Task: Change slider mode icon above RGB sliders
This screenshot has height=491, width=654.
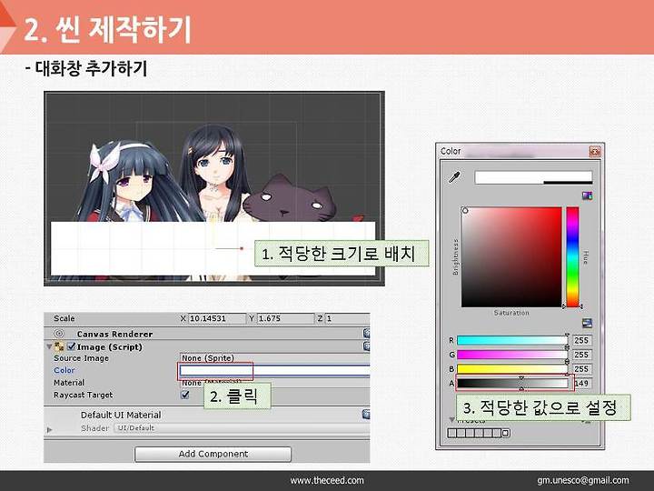Action: [x=587, y=323]
